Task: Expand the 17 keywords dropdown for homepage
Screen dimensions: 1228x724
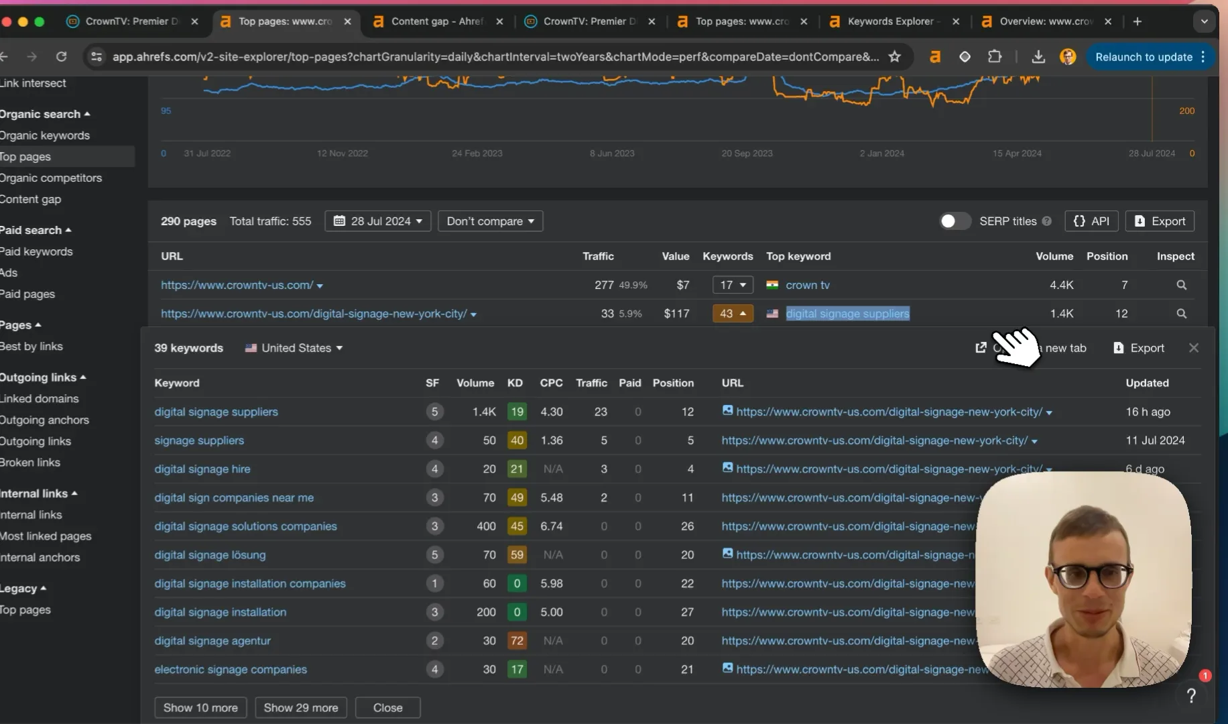Action: [733, 285]
